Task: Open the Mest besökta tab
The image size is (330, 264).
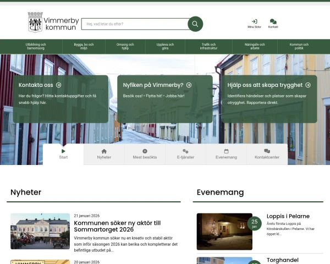Action: tap(145, 154)
